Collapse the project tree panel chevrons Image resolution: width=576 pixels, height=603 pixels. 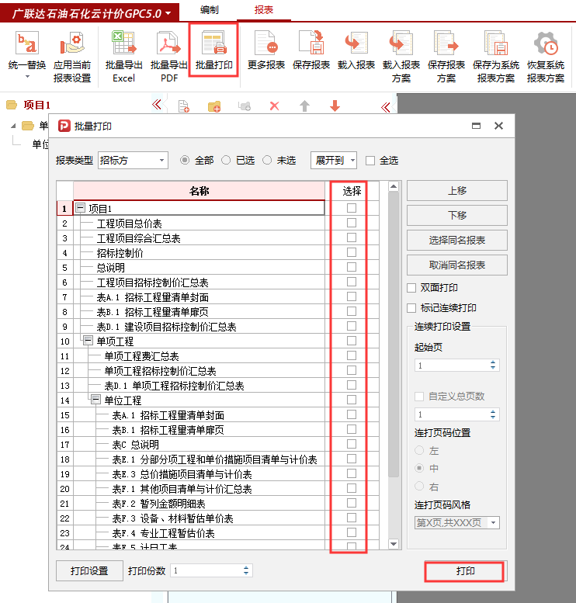(x=157, y=104)
